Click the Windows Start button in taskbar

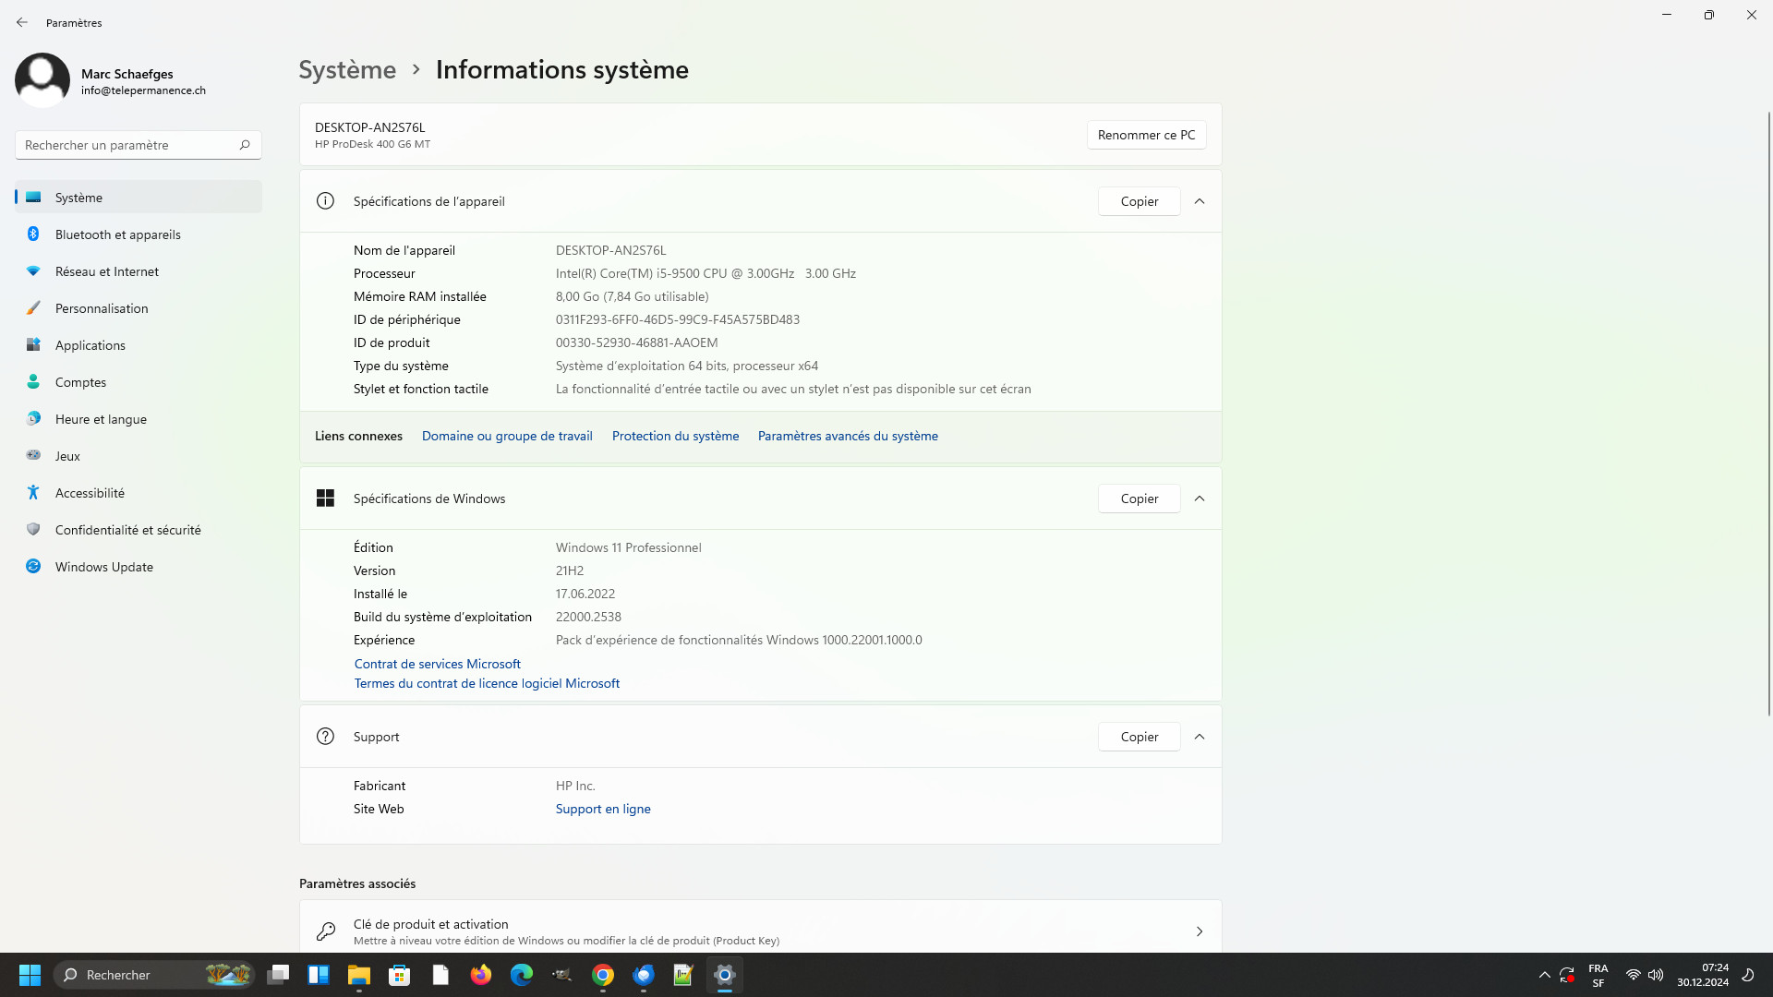tap(30, 975)
